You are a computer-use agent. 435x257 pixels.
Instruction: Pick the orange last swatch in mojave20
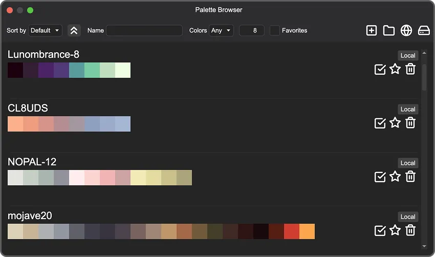307,231
